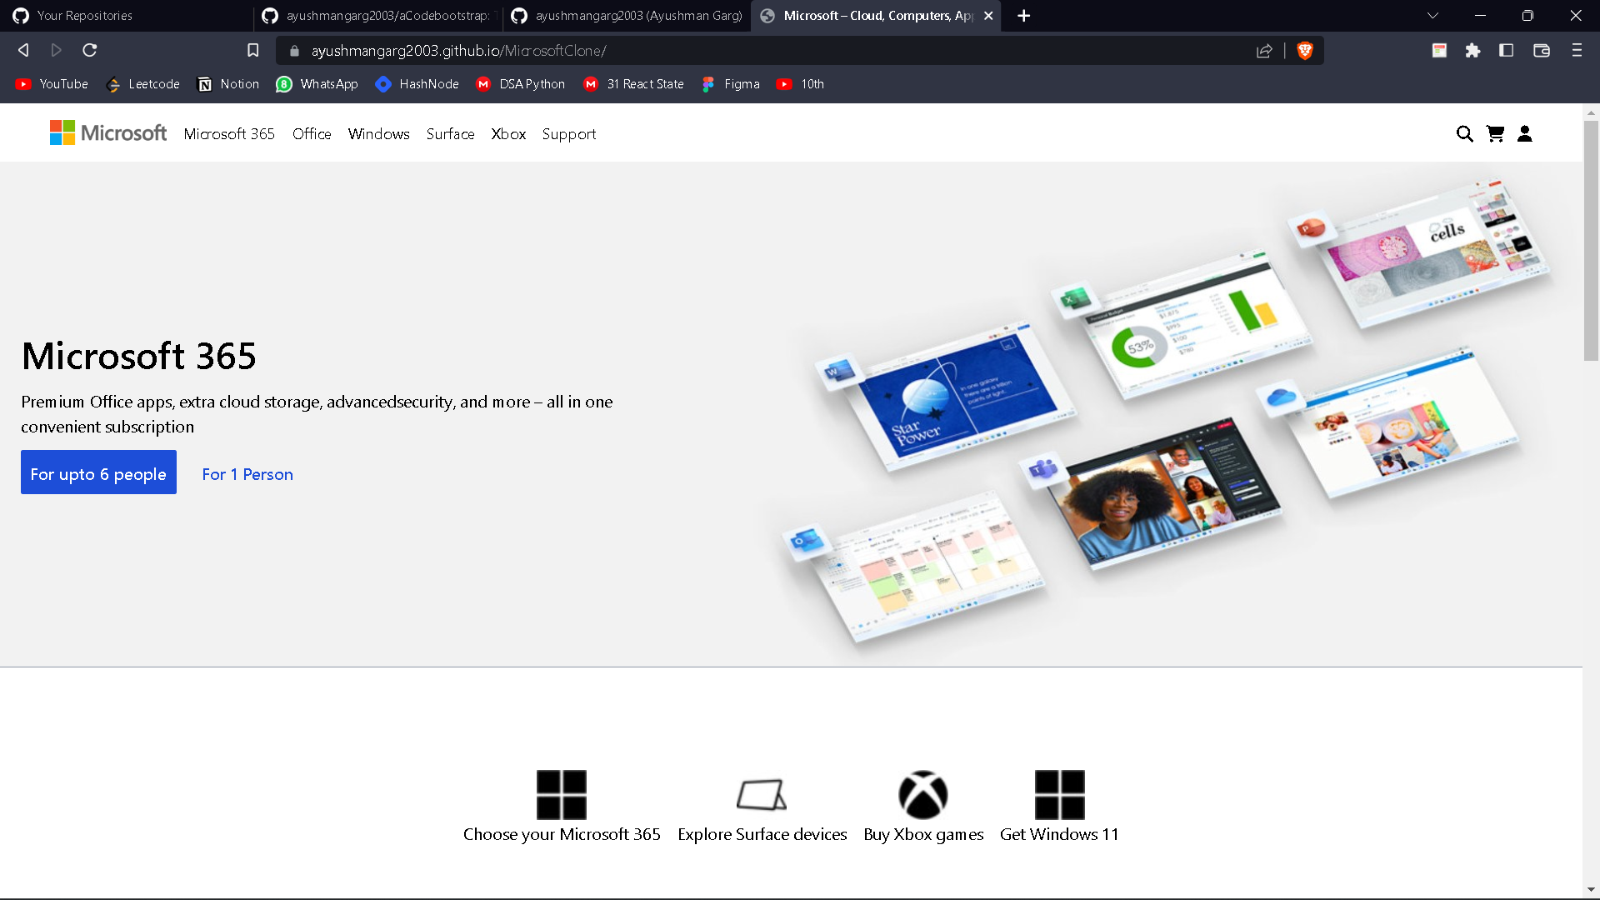The height and width of the screenshot is (900, 1600).
Task: Open the browser hamburger menu
Action: (1577, 51)
